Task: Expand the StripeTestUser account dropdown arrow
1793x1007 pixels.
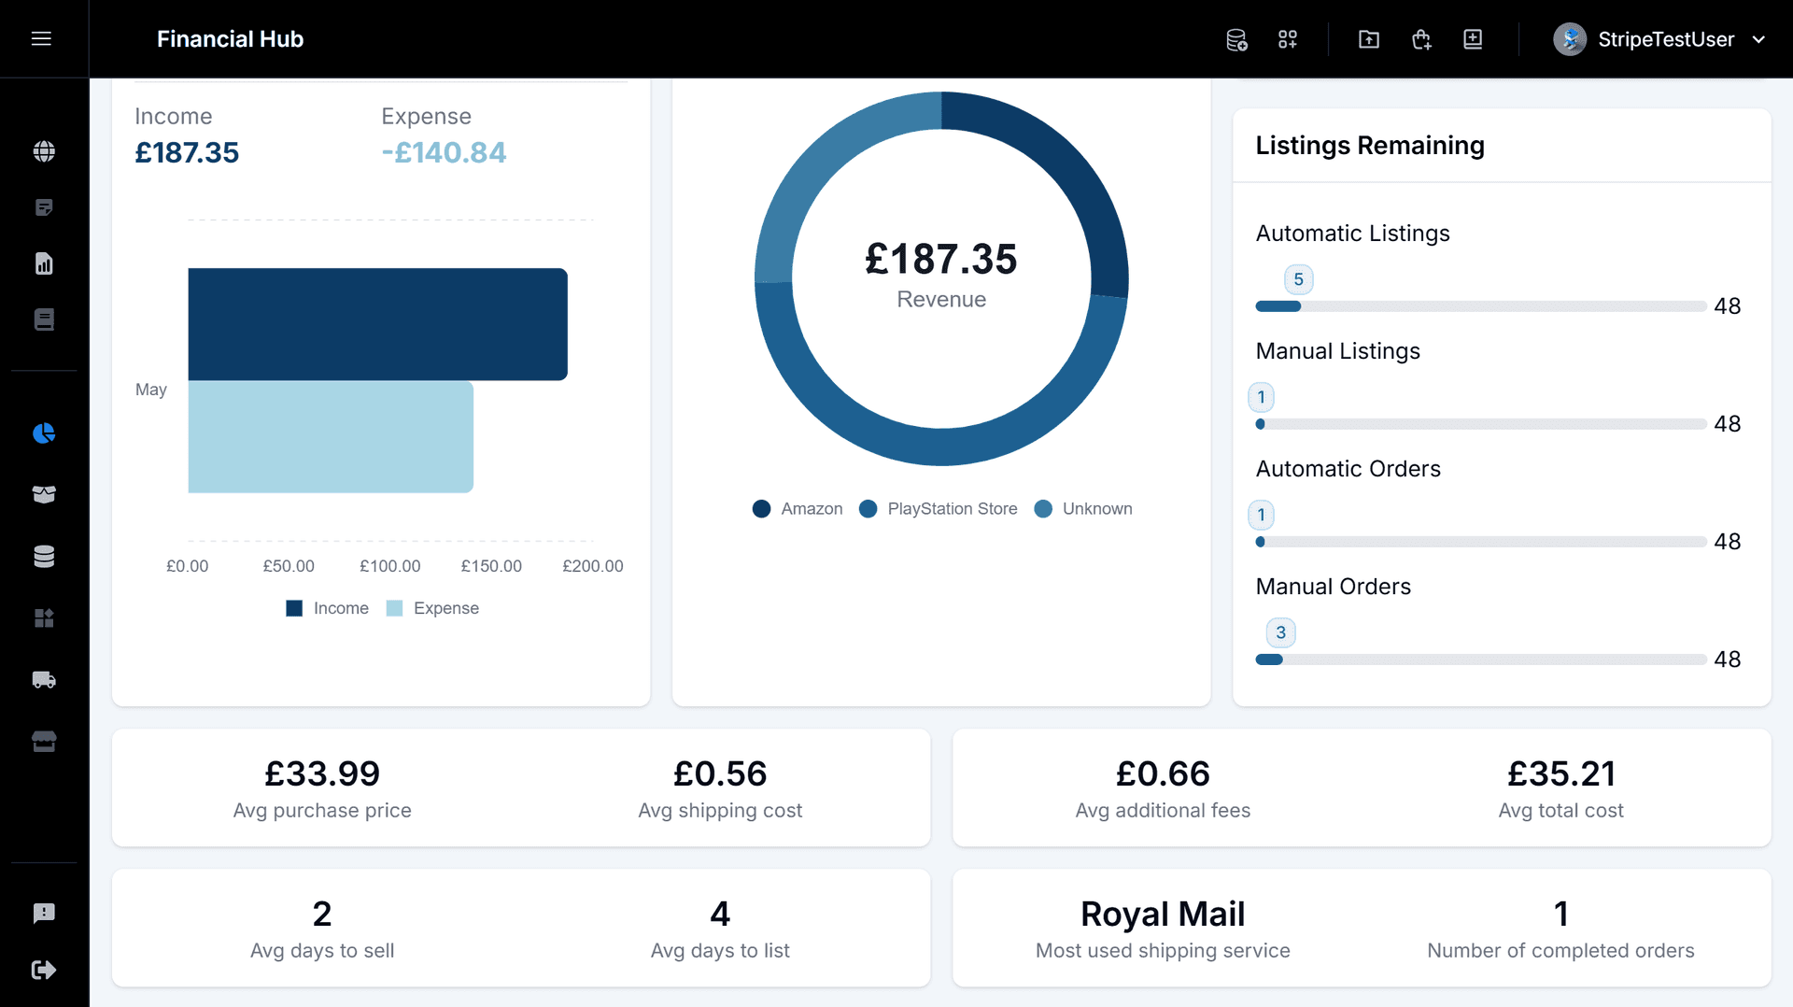Action: 1759,39
